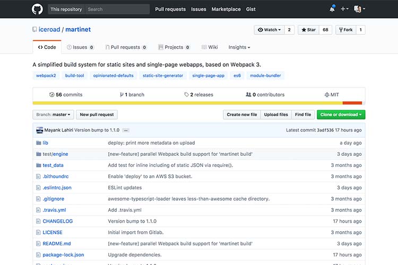Open the LICENSE file
The image size is (398, 265).
pos(53,232)
